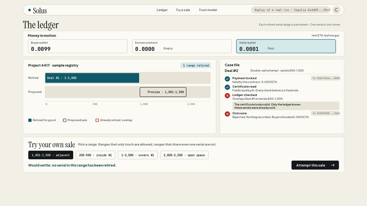Click the round C refresh icon

coord(336,10)
